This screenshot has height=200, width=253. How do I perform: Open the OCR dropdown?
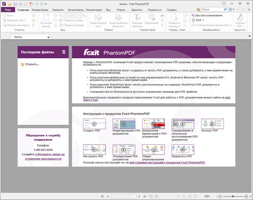[x=200, y=20]
